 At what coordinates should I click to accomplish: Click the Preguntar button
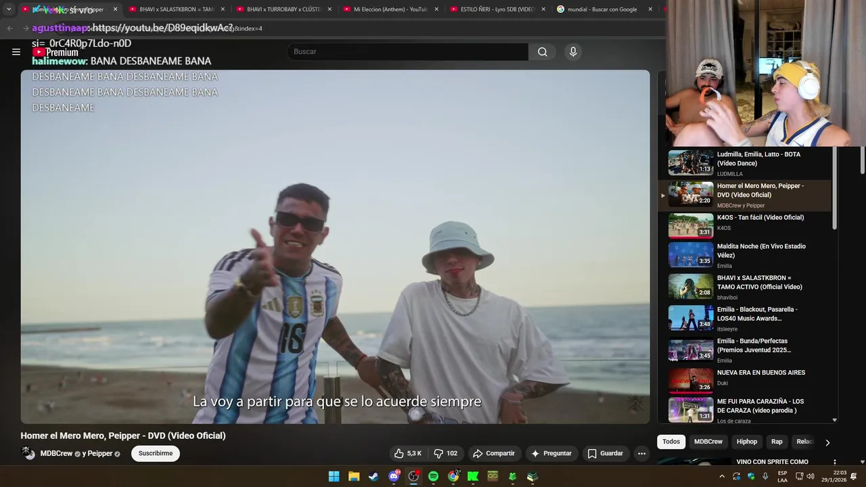point(551,453)
